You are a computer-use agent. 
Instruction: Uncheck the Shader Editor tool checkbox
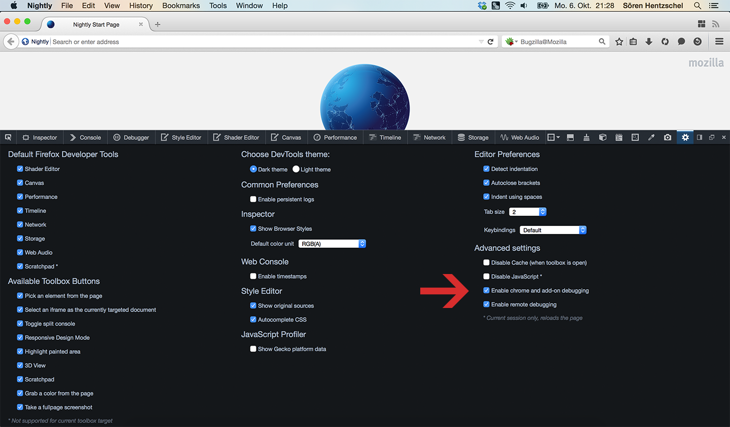[x=20, y=169]
